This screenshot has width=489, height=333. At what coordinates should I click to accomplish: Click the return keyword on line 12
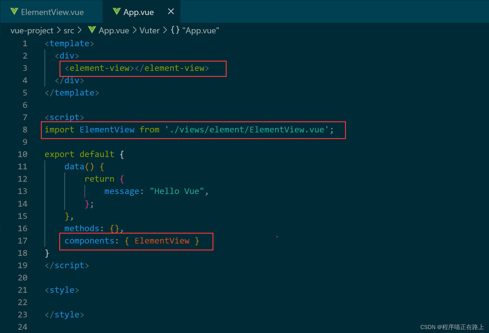coord(99,179)
